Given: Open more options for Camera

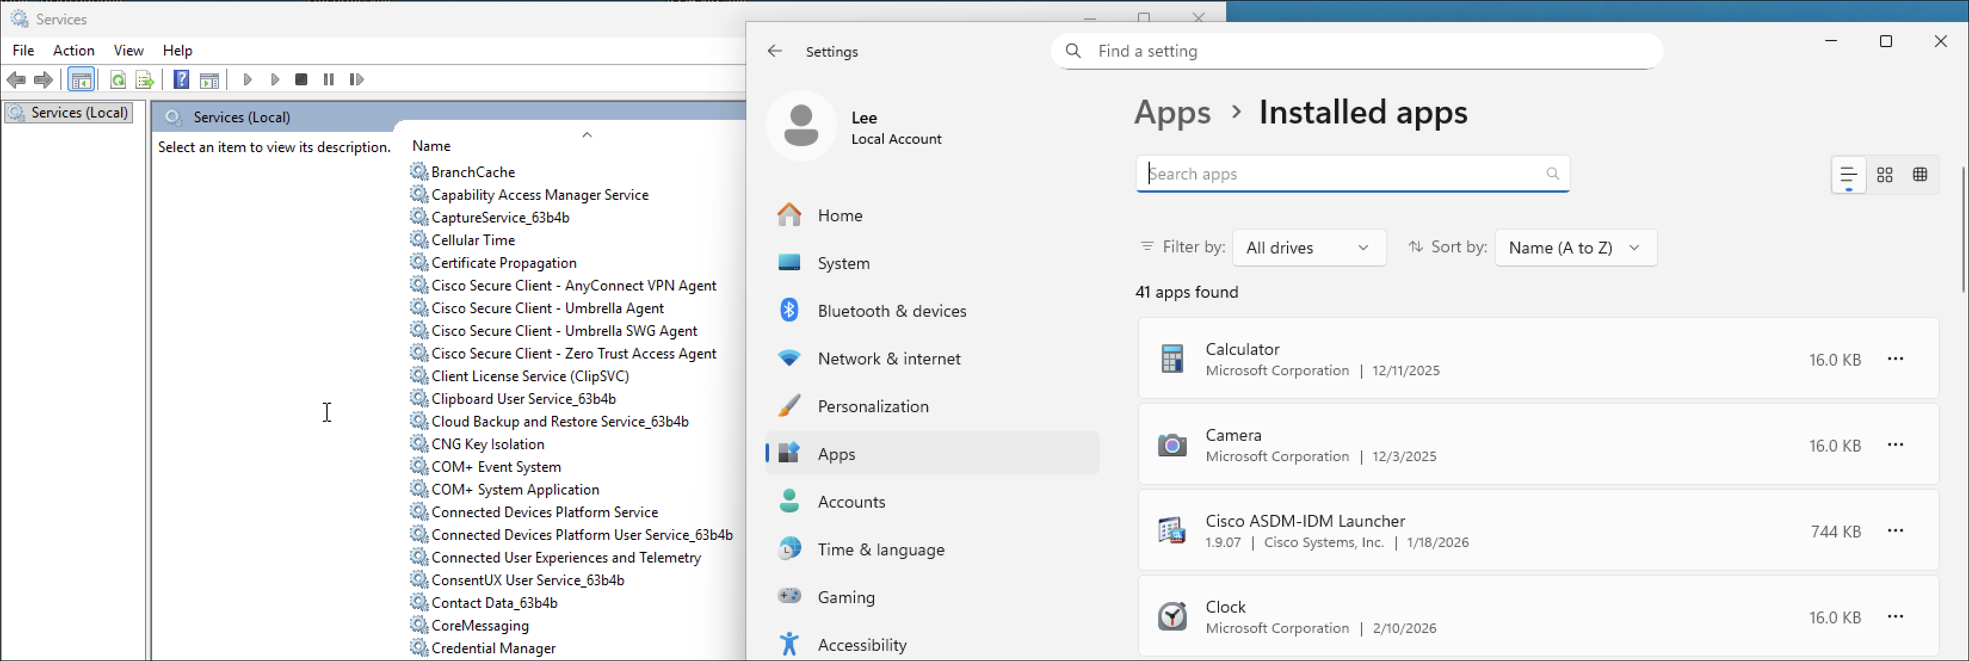Looking at the screenshot, I should click(x=1895, y=446).
